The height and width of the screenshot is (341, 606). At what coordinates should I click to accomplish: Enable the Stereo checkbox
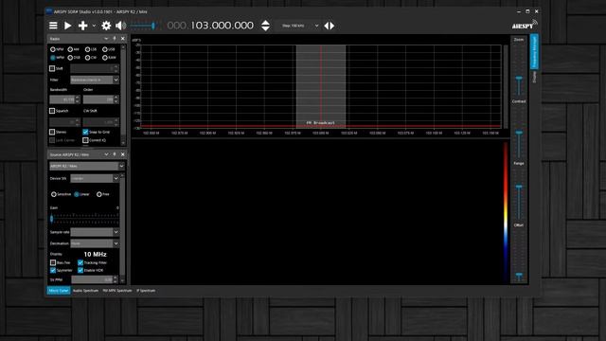52,132
